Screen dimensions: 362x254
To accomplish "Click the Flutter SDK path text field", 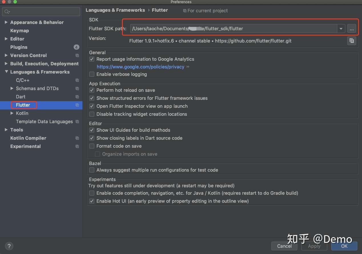I will (x=234, y=29).
